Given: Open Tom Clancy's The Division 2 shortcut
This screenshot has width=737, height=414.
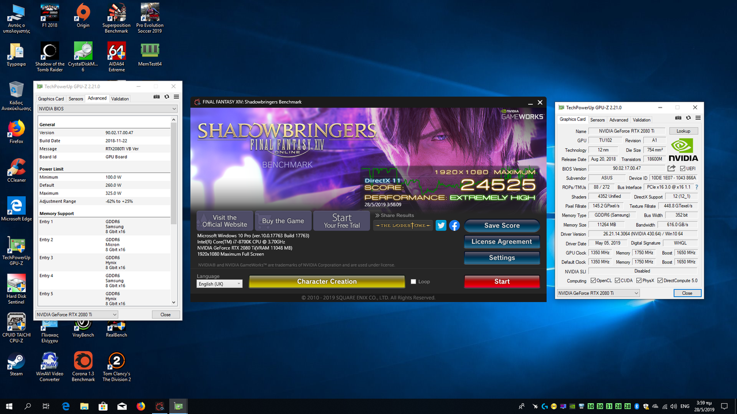Looking at the screenshot, I should [x=116, y=367].
